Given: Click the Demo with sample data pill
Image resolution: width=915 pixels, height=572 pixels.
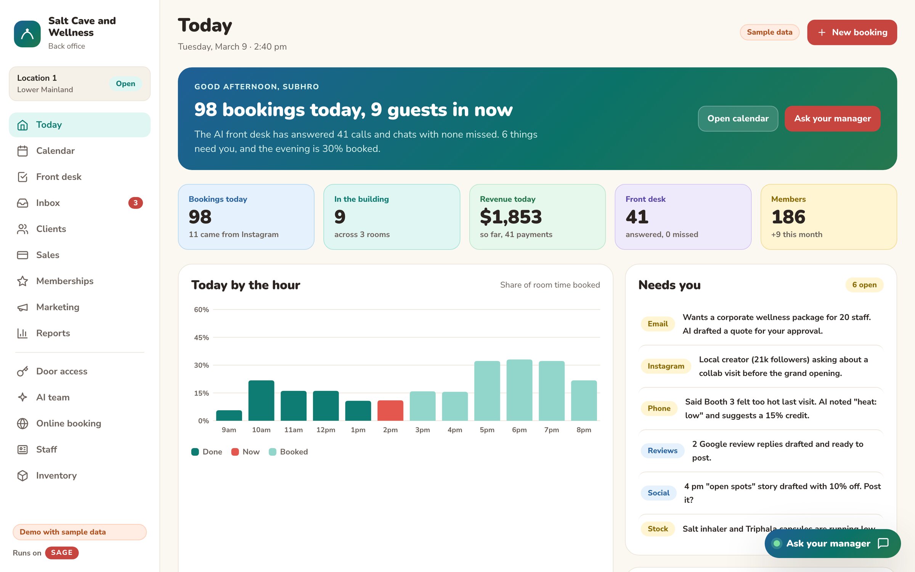Looking at the screenshot, I should [x=80, y=532].
